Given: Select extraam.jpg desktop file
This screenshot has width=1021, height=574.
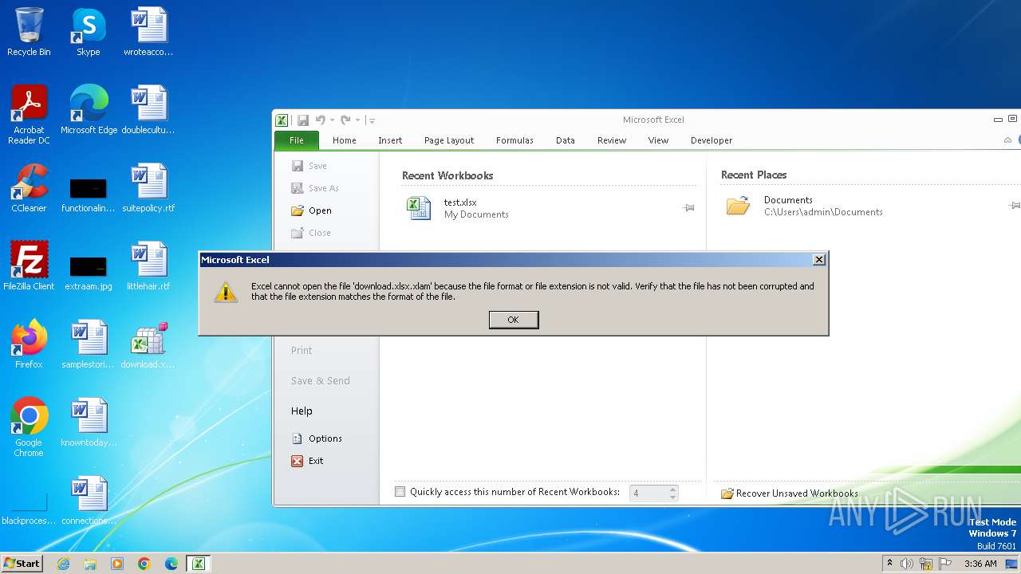Looking at the screenshot, I should click(x=89, y=272).
